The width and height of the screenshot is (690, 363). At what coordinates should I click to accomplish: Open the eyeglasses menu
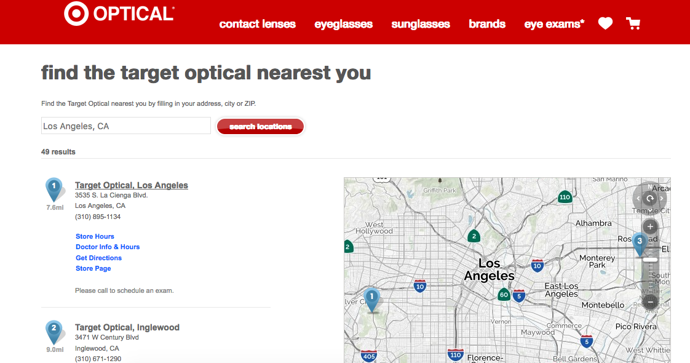pos(343,24)
